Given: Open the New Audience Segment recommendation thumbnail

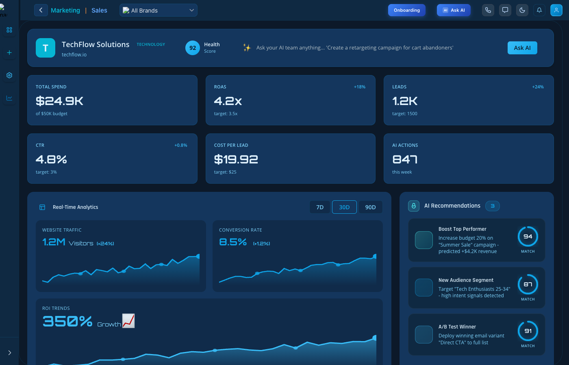Looking at the screenshot, I should [424, 288].
